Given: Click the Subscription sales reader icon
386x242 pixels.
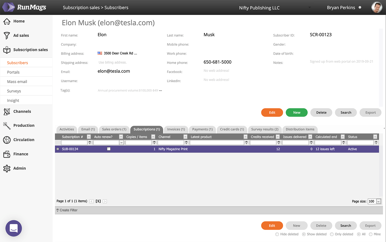Looking at the screenshot, I should 7,50.
